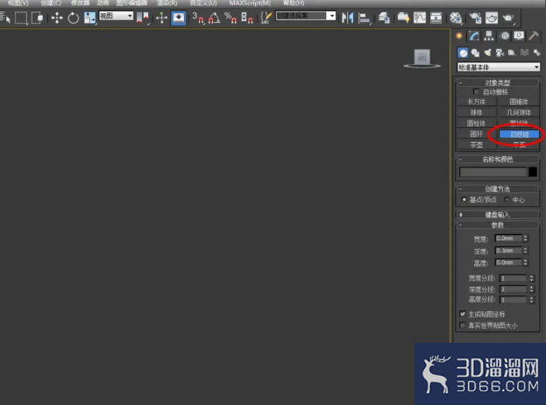Select the Lights category
Screen dimensions: 546x405
[487, 53]
